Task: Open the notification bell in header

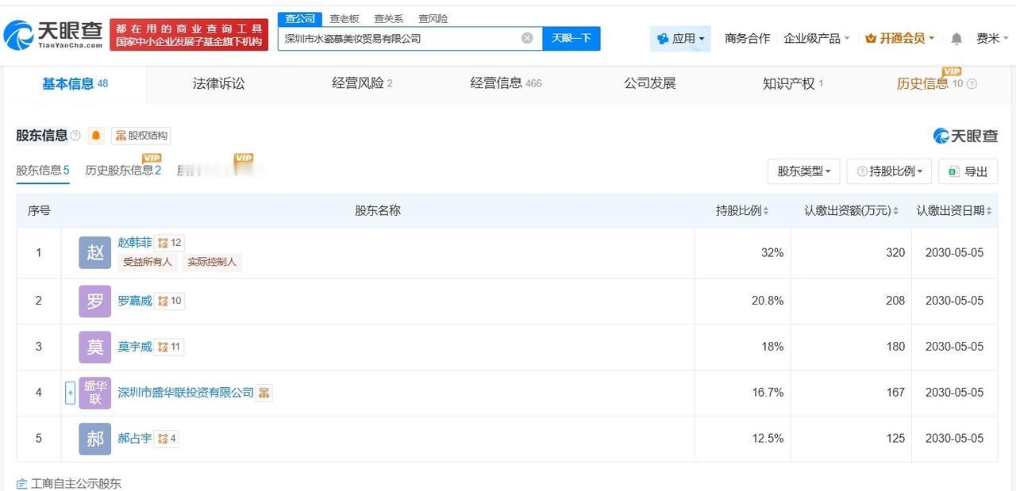Action: 956,38
